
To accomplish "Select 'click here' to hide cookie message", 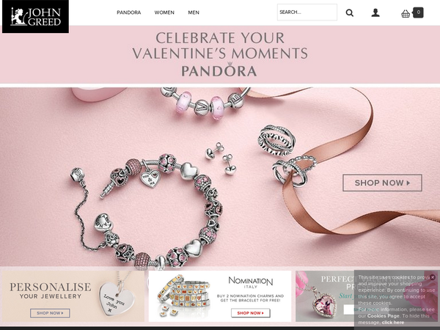I will 393,323.
